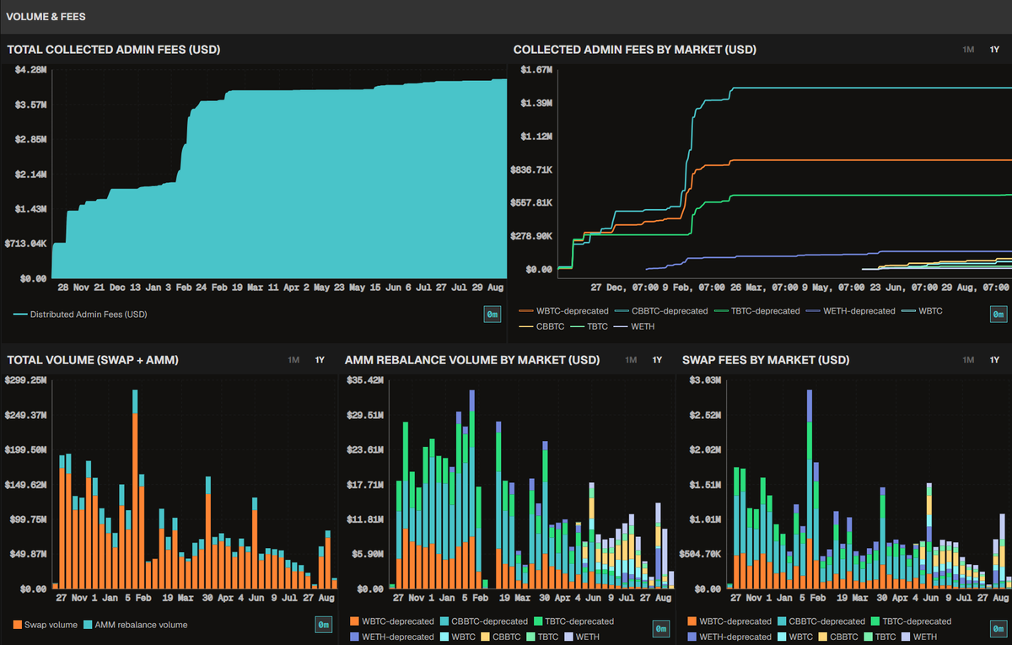Screen dimensions: 1012x645
Task: Toggle WBTC-deprecated in Swap Fees legend
Action: [729, 621]
